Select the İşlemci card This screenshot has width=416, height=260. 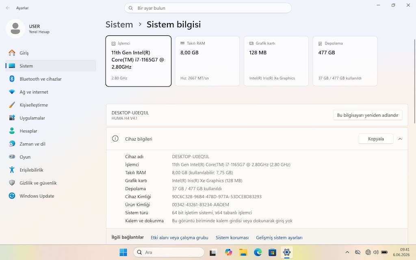click(139, 61)
